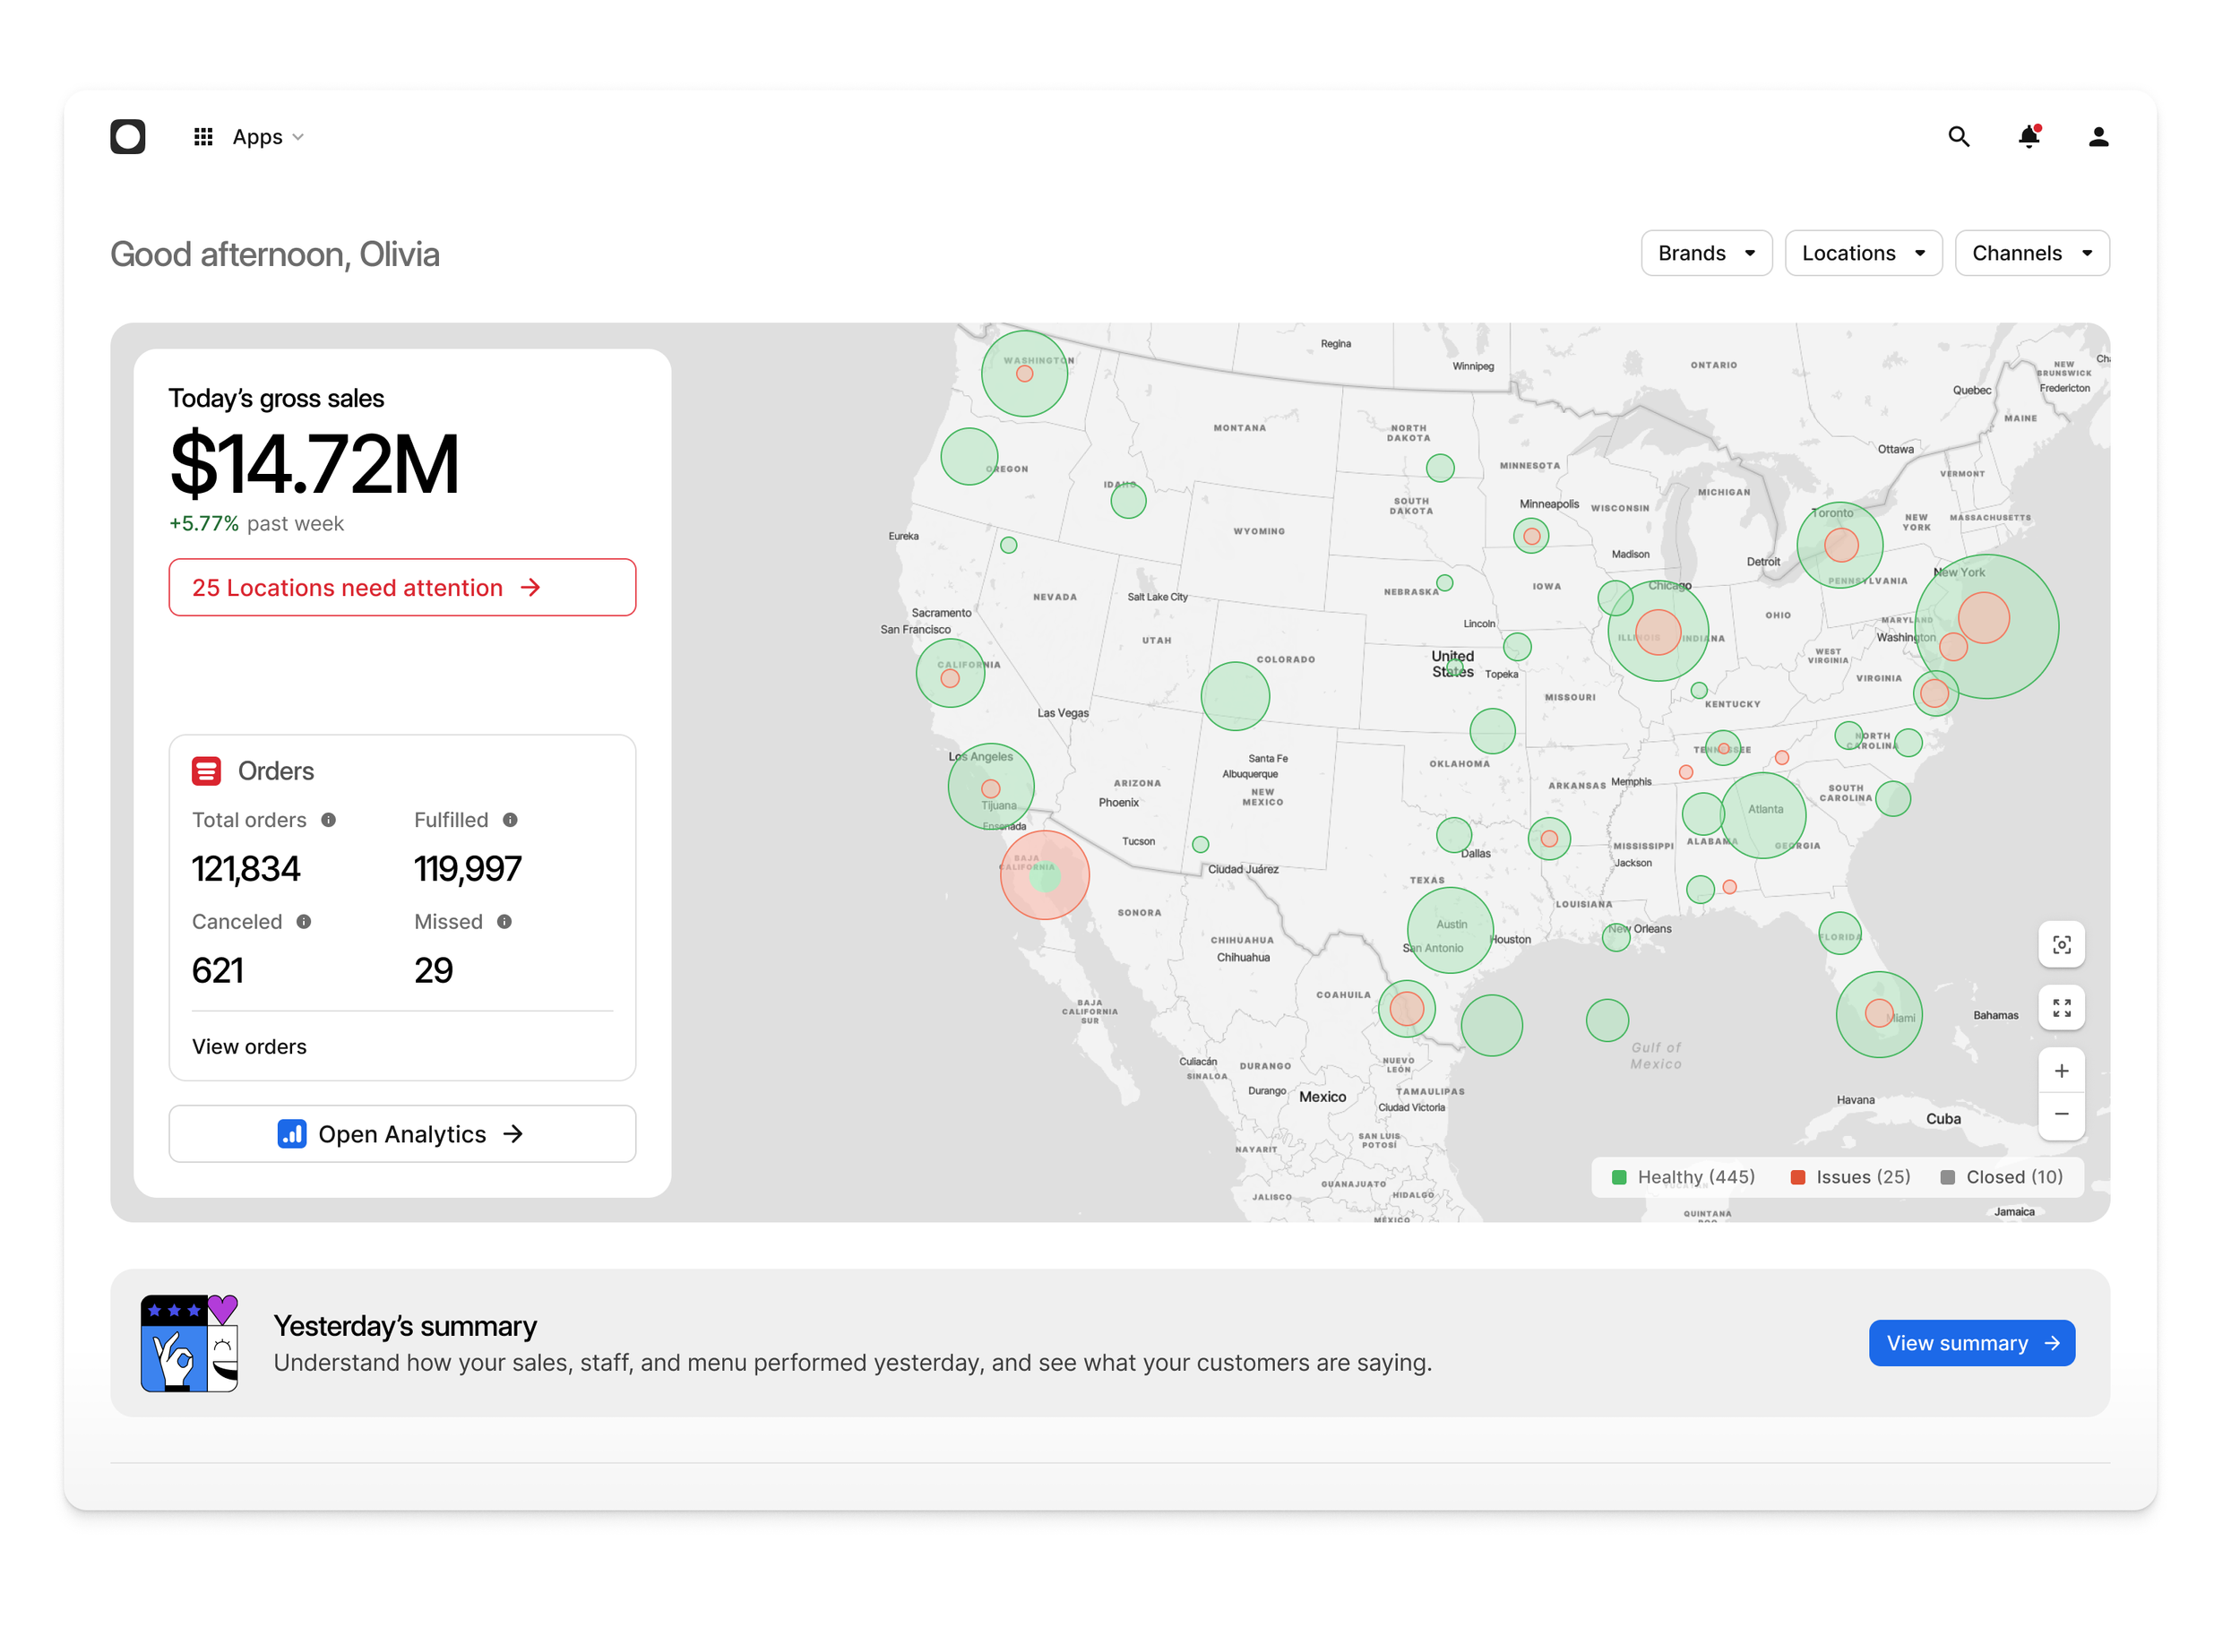Viewport: 2240px width, 1644px height.
Task: Click the square home logo
Action: (x=127, y=136)
